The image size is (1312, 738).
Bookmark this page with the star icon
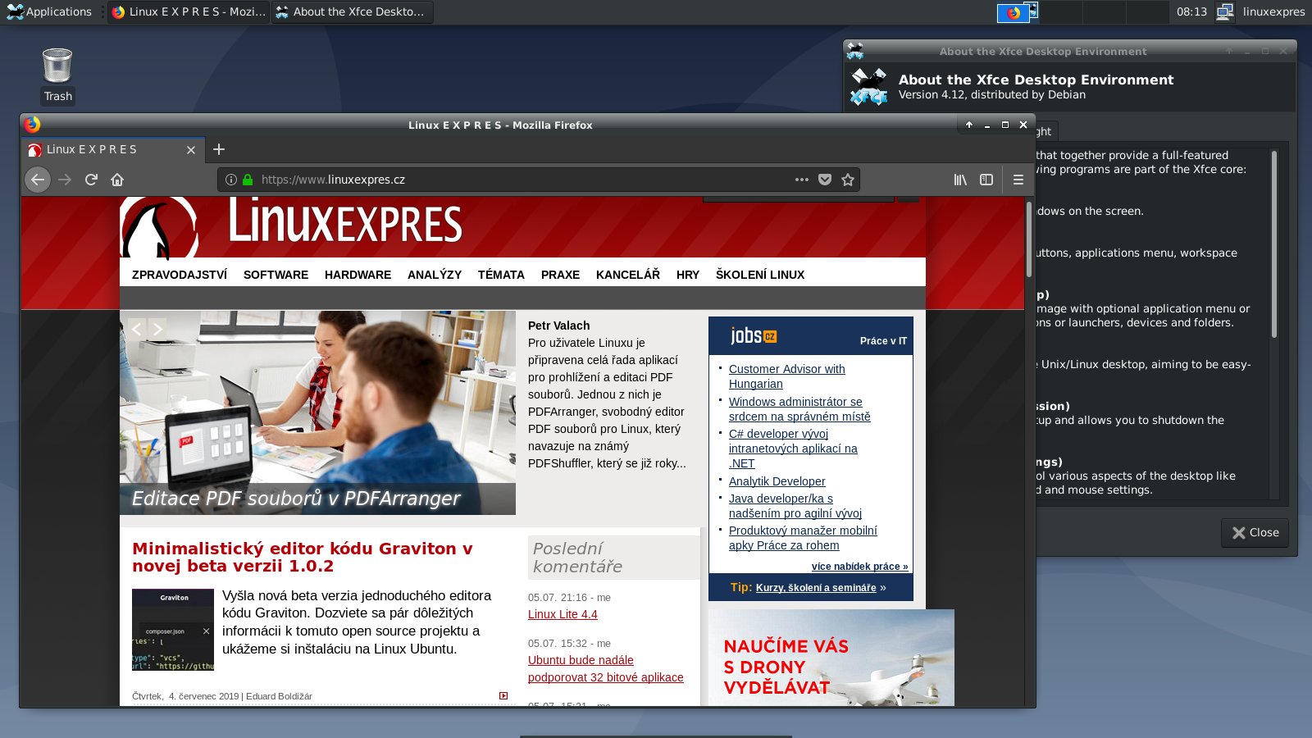[x=848, y=180]
